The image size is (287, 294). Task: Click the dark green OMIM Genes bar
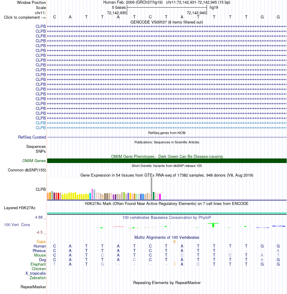point(167,161)
